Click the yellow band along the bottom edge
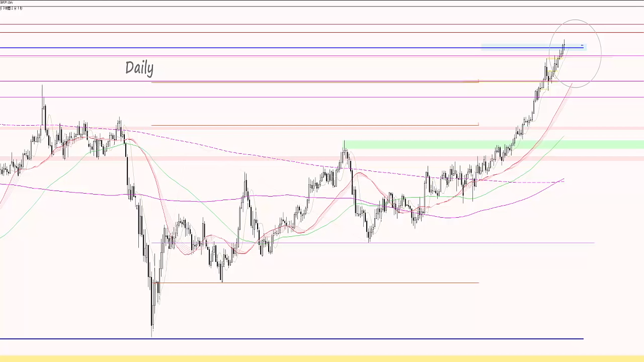Screen dimensions: 644x362 [x=322, y=358]
